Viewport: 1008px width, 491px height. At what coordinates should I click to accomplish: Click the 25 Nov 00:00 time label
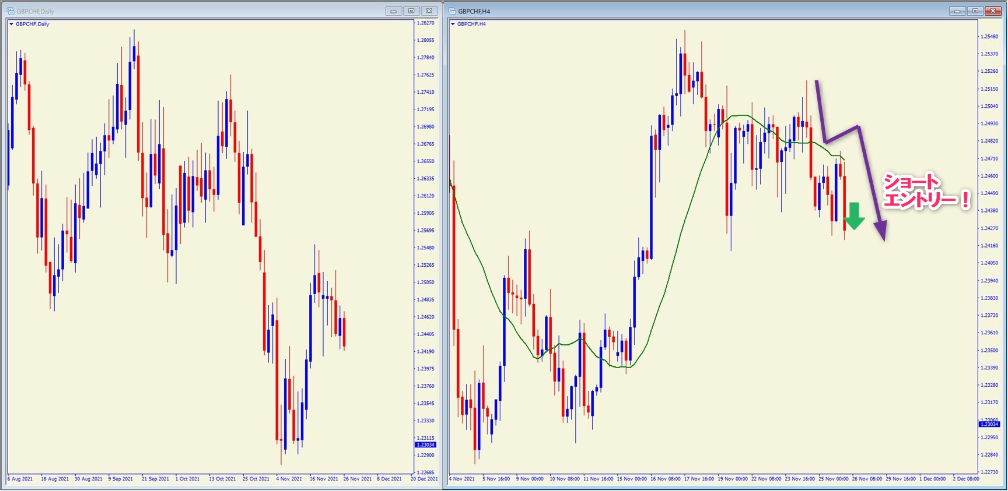[x=834, y=479]
